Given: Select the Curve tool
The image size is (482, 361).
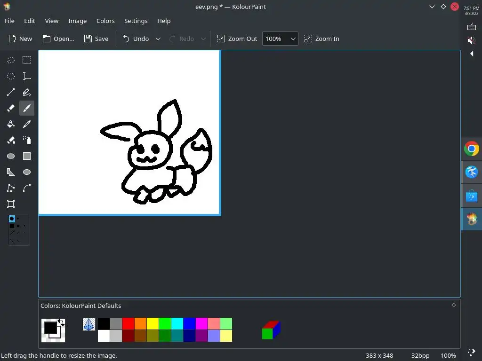Looking at the screenshot, I should [x=27, y=188].
